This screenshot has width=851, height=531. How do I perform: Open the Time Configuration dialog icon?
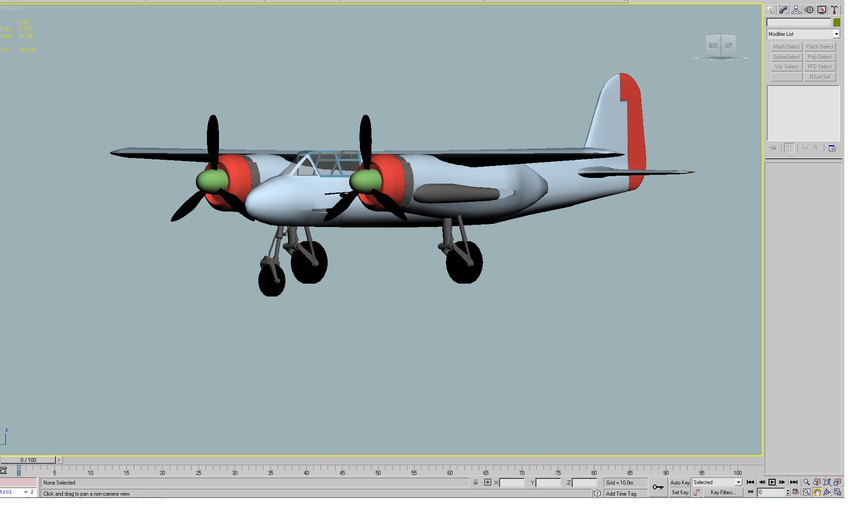[796, 492]
